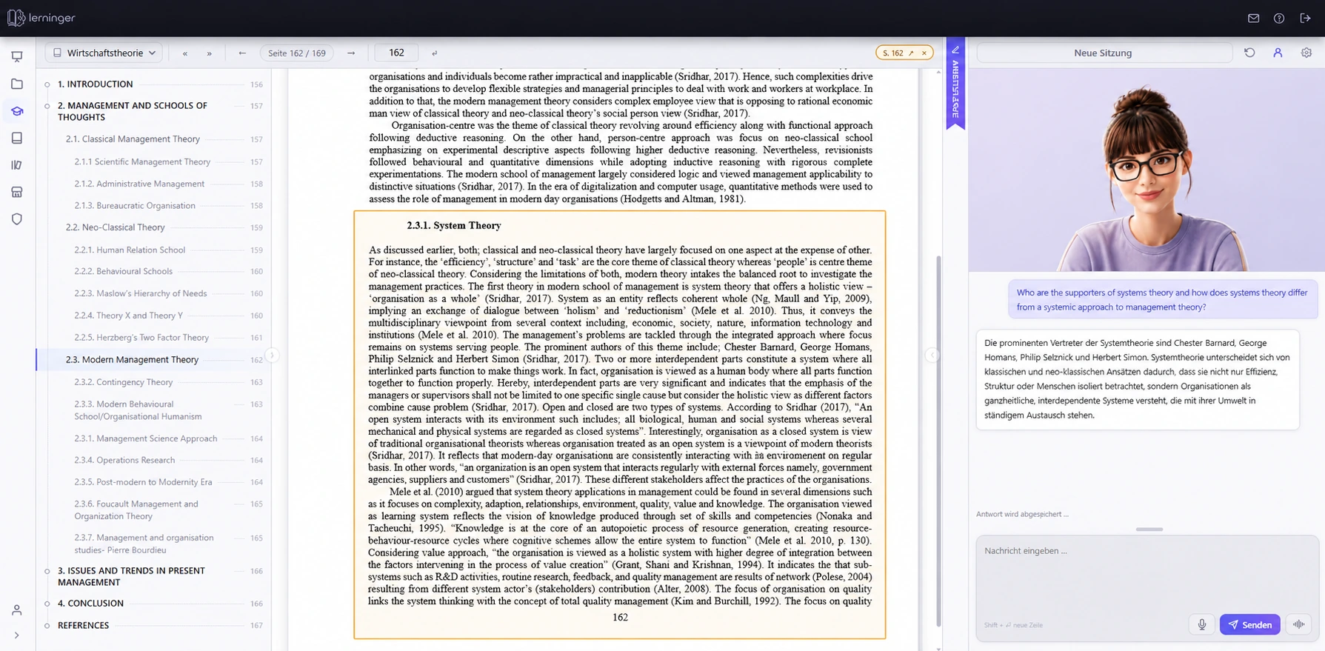Image resolution: width=1325 pixels, height=651 pixels.
Task: Toggle the avatar person icon
Action: tap(1278, 53)
